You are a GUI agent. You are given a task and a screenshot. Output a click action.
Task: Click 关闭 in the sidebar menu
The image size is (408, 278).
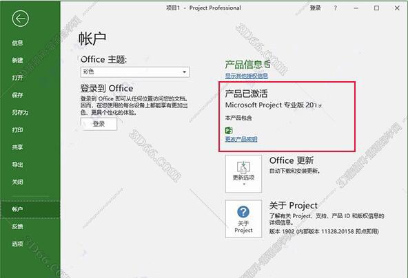click(x=17, y=182)
